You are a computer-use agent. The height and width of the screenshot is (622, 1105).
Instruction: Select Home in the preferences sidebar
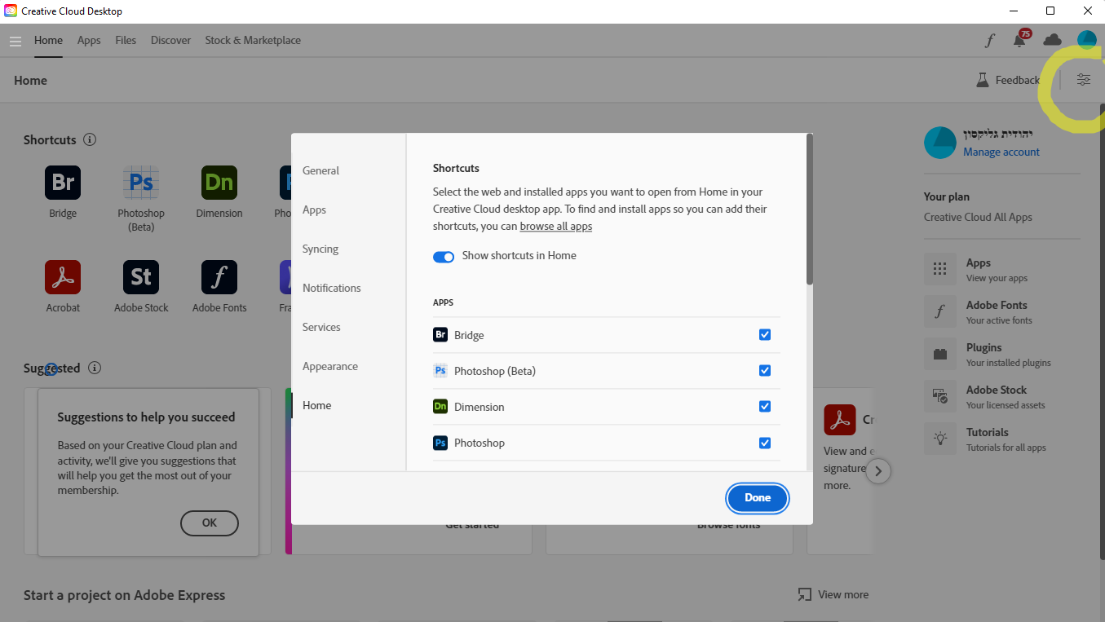[x=316, y=405]
